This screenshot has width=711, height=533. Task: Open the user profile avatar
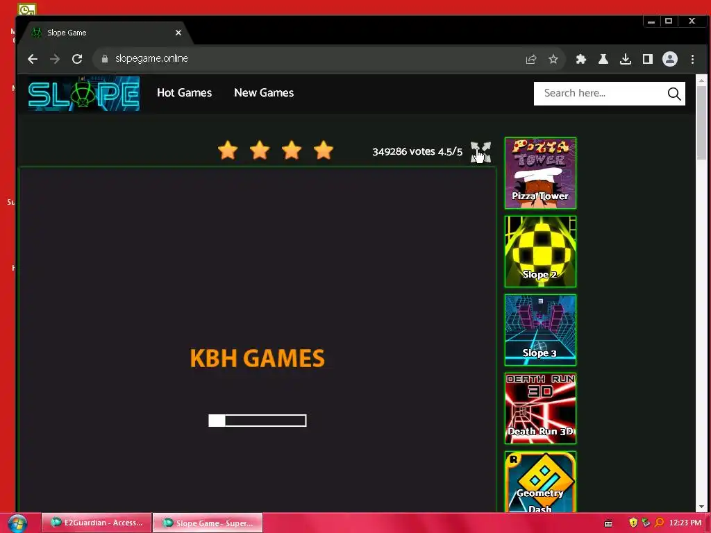click(670, 59)
